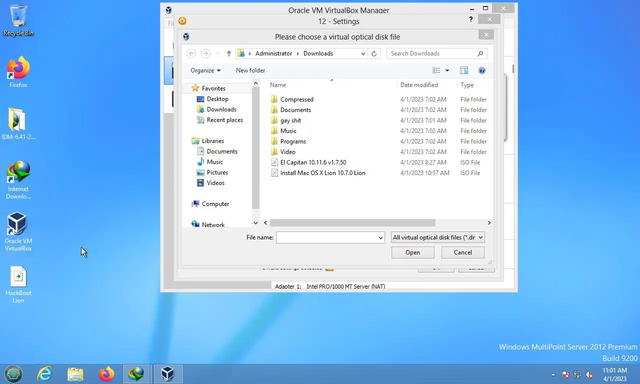Click the Administrator breadcrumb segment

(x=273, y=53)
